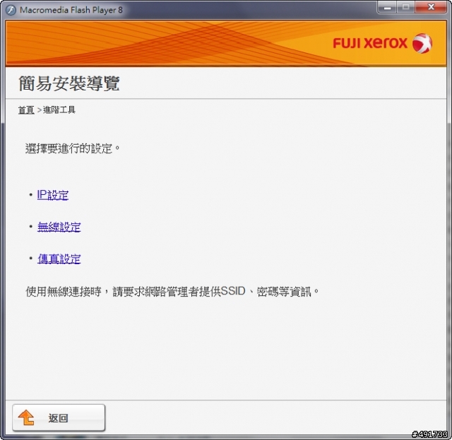This screenshot has width=452, height=440.
Task: Open the IP設定 link
Action: (53, 195)
